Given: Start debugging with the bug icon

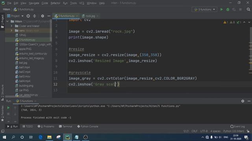Looking at the screenshot, I should tap(228, 9).
